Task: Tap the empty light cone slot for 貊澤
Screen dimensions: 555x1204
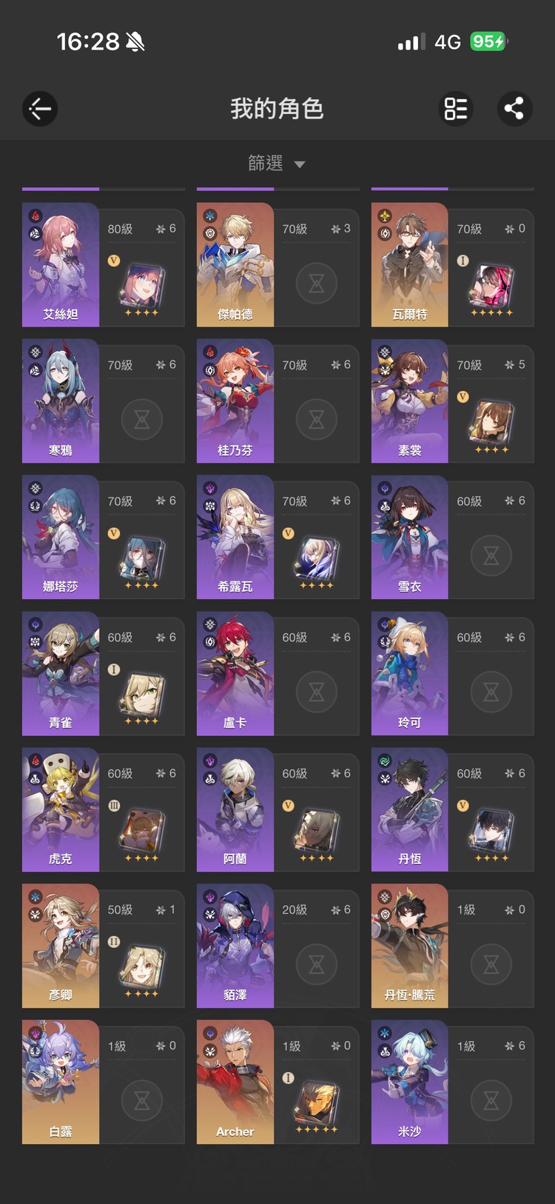Action: coord(317,964)
